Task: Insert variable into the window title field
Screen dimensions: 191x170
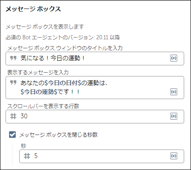Action: click(x=173, y=58)
